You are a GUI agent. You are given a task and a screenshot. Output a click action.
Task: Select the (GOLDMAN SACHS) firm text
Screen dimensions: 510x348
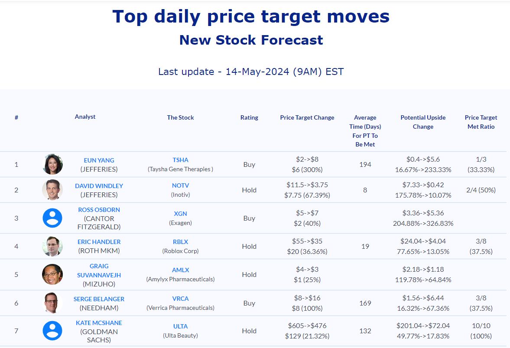point(99,336)
